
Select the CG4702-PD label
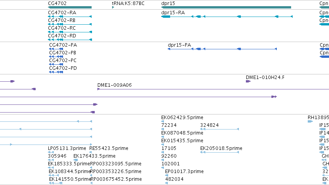pyautogui.click(x=63, y=68)
